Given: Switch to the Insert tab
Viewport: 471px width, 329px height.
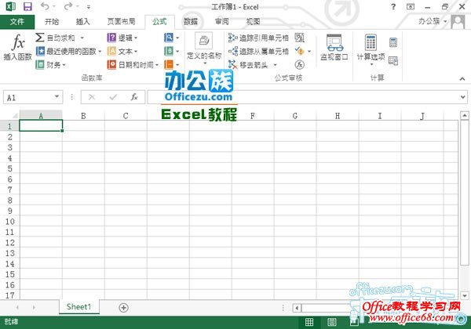Looking at the screenshot, I should point(83,22).
